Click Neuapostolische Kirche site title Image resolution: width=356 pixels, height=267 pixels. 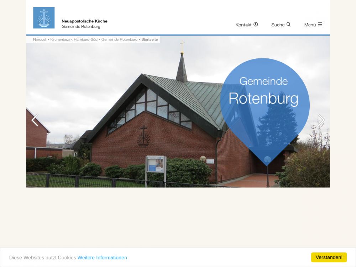coord(84,21)
